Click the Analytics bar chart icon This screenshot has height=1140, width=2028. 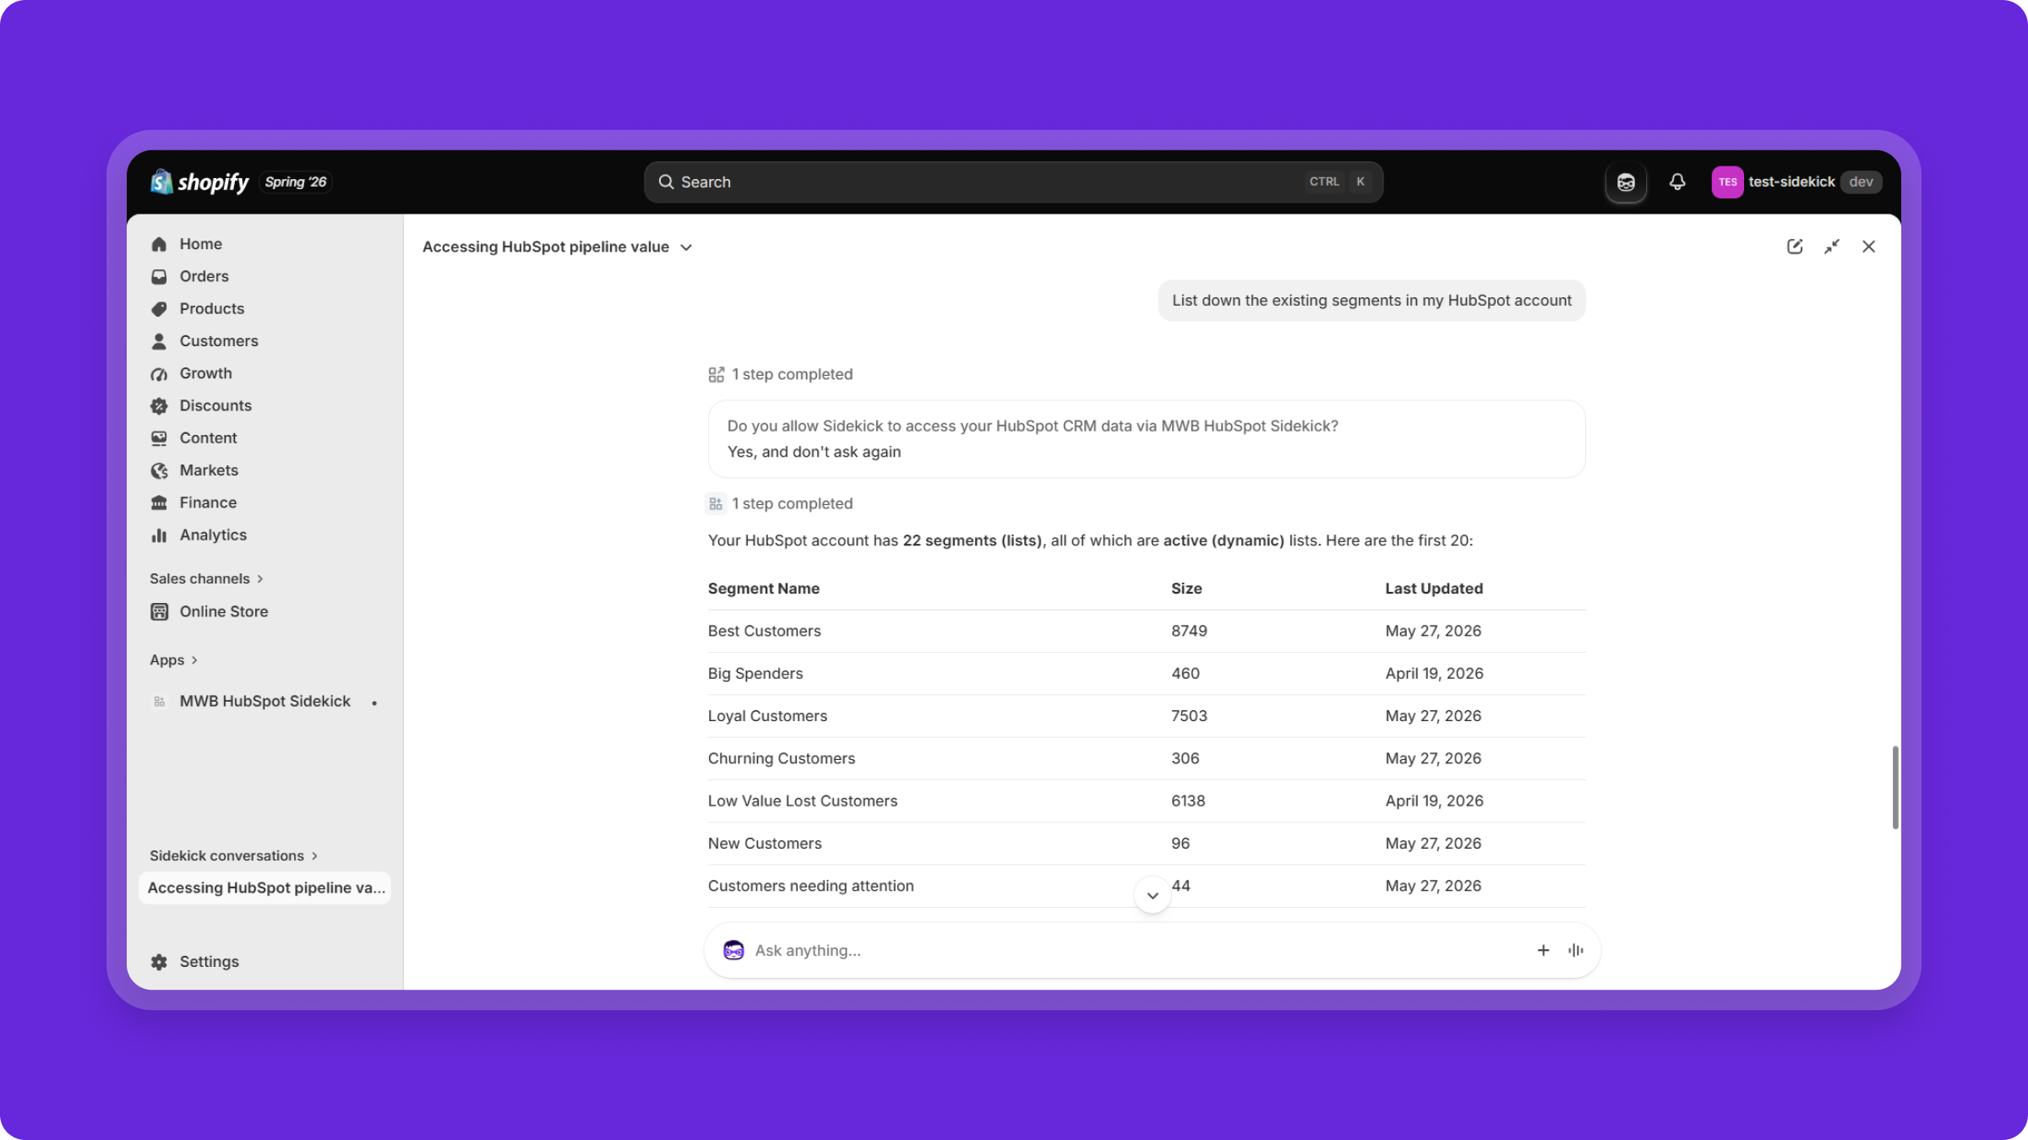pyautogui.click(x=159, y=535)
